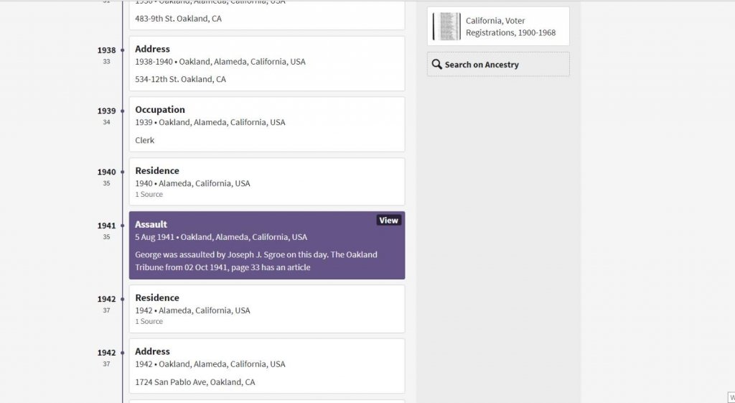Viewport: 735px width, 403px height.
Task: Select the 1724 San Pablo Ave address event
Action: [266, 367]
